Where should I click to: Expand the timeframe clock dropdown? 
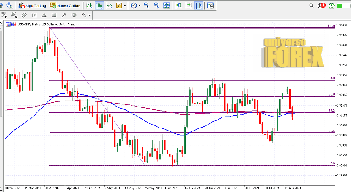(x=140, y=5)
